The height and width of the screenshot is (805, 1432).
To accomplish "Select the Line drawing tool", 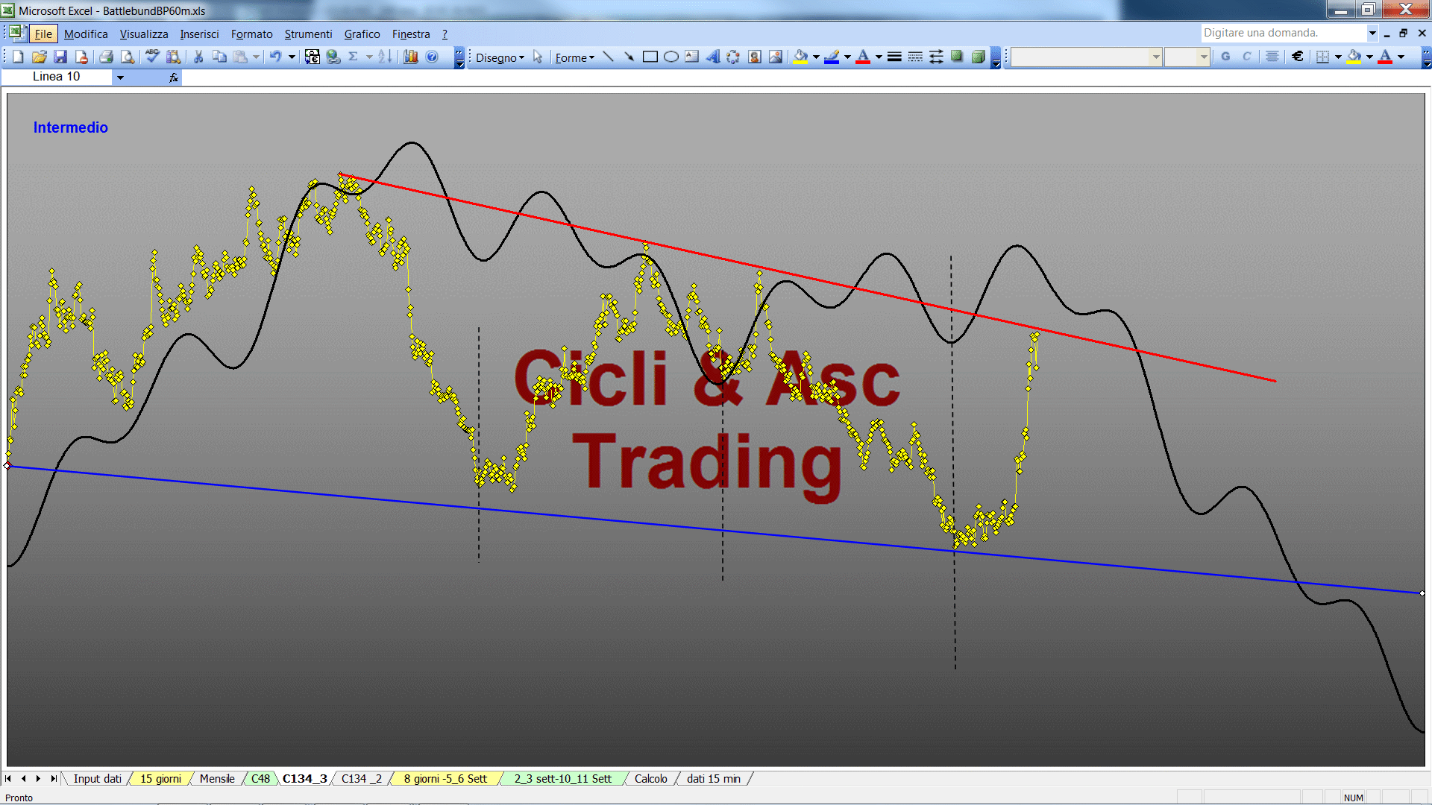I will point(609,57).
